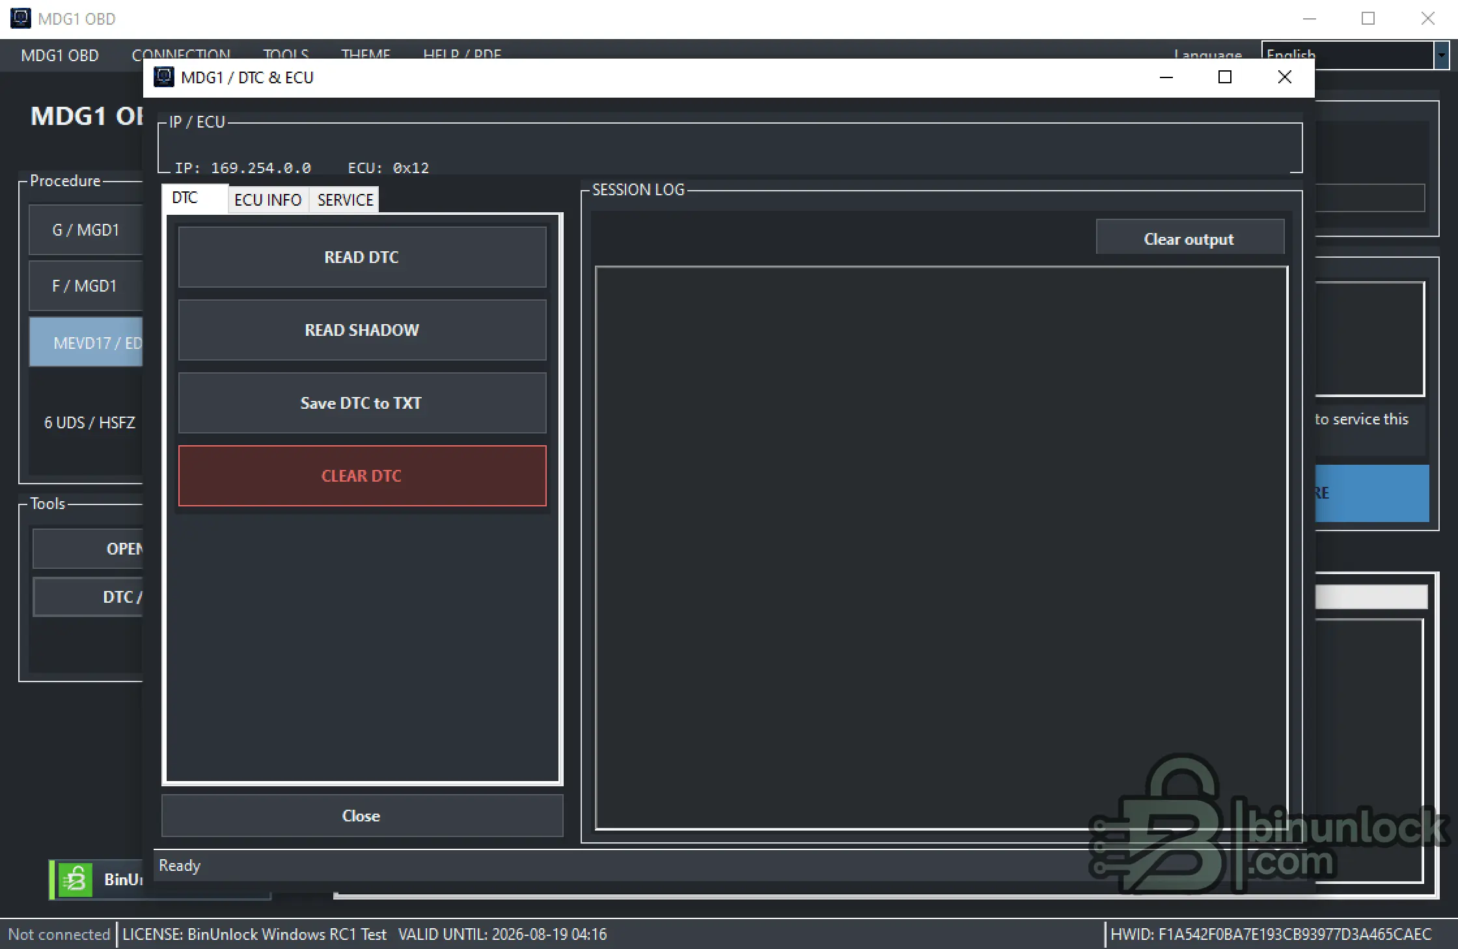The width and height of the screenshot is (1458, 949).
Task: Click the red CLEAR DTC button
Action: pos(362,476)
